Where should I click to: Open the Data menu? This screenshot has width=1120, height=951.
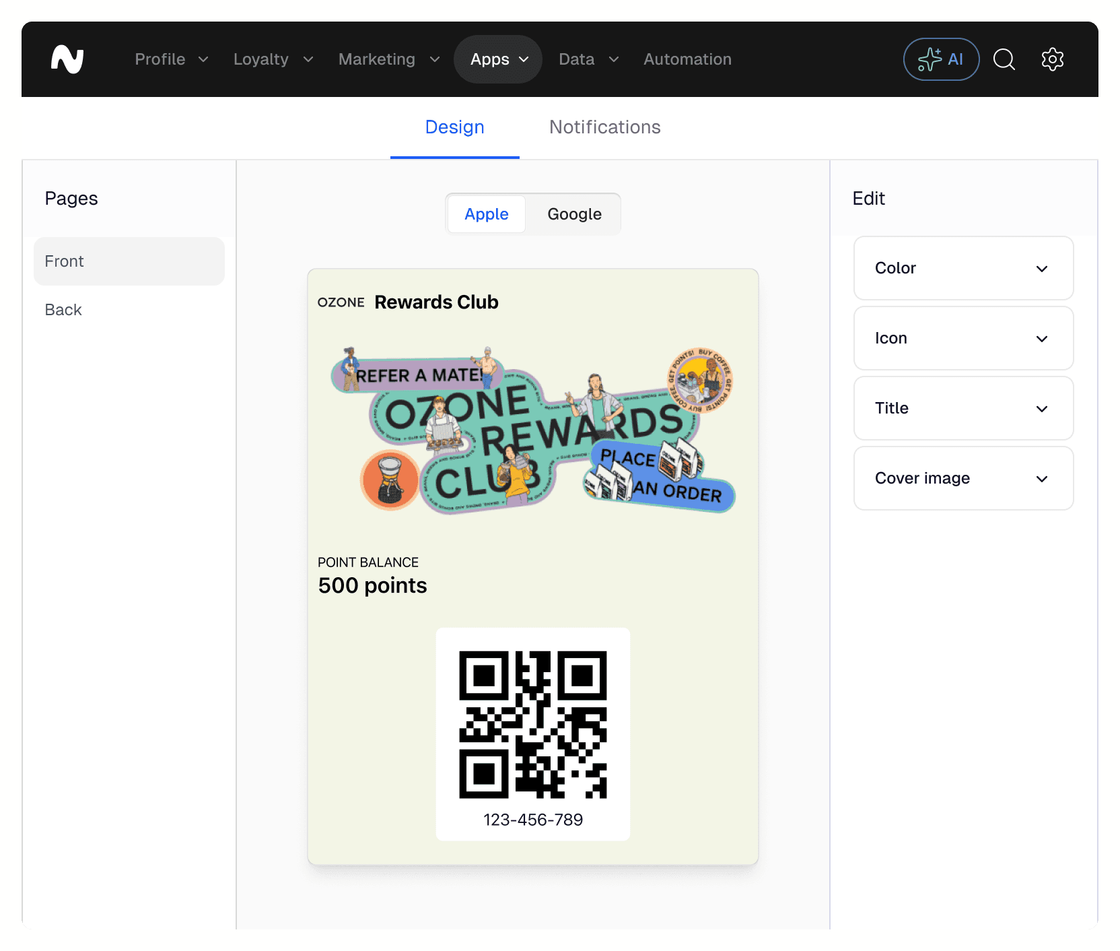click(x=589, y=59)
